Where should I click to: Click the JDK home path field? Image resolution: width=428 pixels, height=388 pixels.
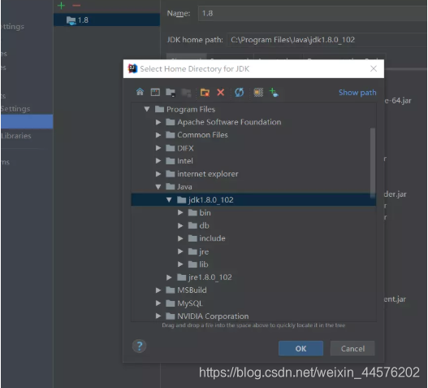coord(326,40)
